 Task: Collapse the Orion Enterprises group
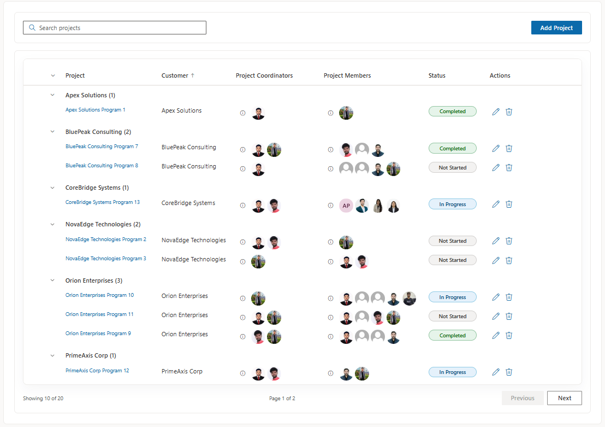tap(52, 280)
